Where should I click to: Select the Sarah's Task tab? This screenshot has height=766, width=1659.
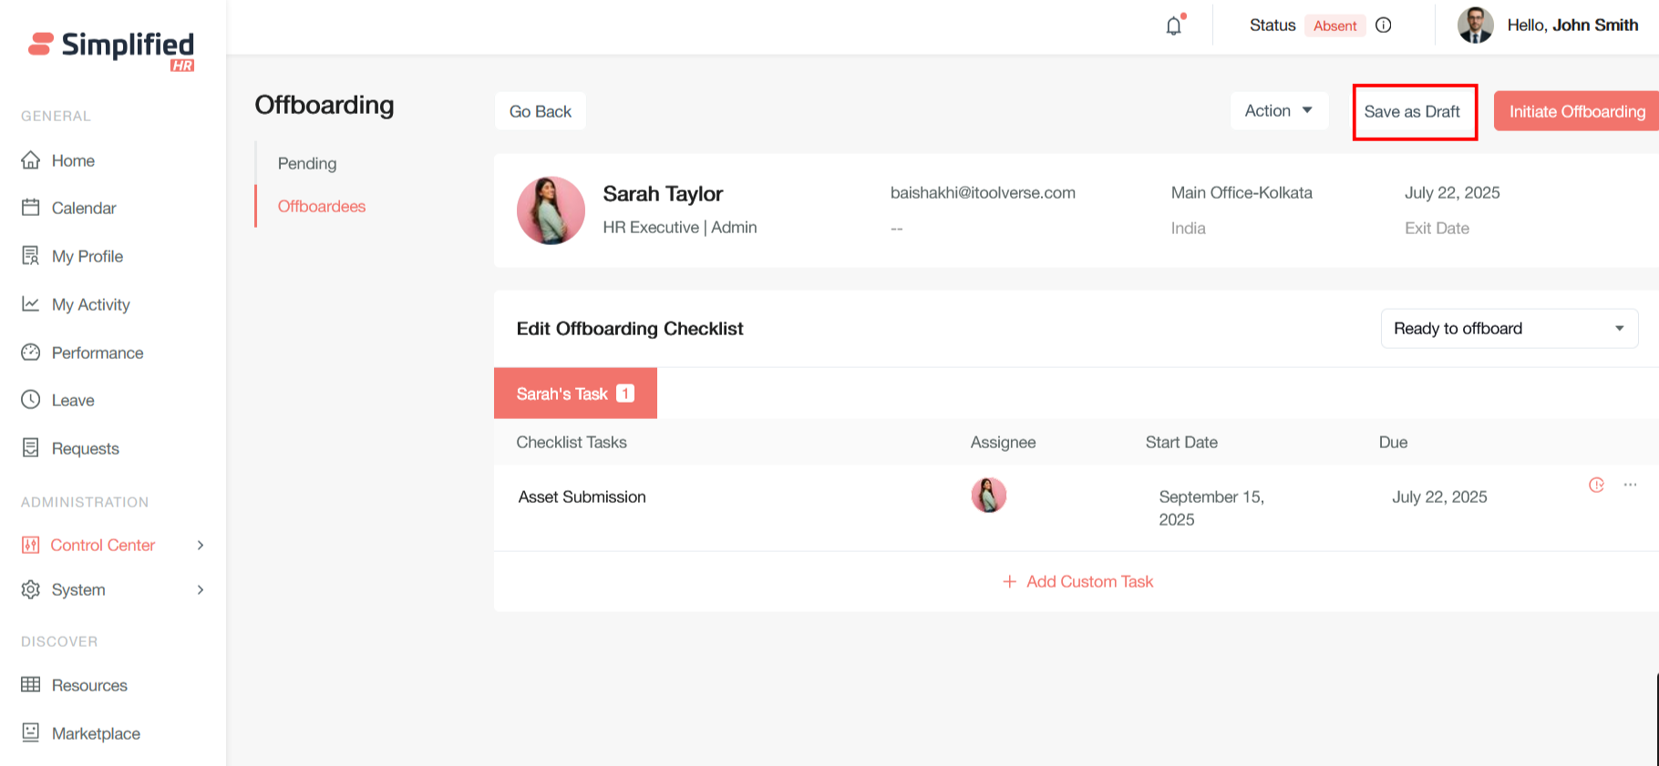(574, 393)
